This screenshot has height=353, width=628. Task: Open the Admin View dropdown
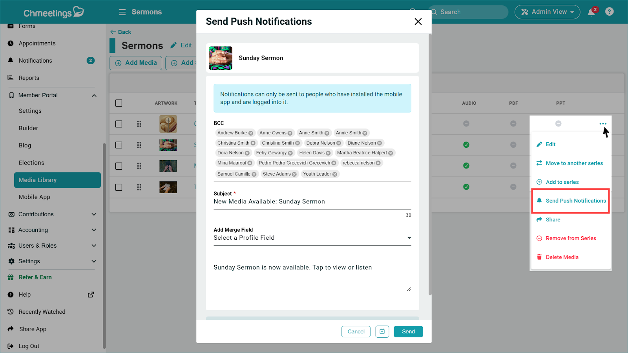click(x=547, y=12)
